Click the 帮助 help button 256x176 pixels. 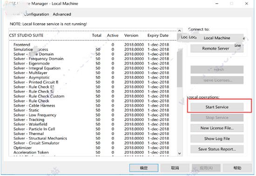pos(237,168)
